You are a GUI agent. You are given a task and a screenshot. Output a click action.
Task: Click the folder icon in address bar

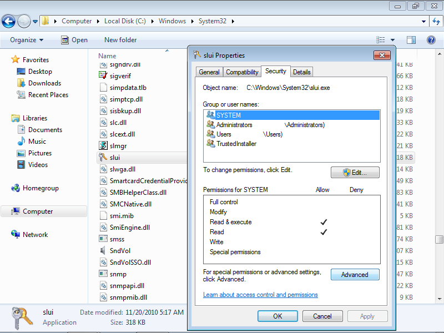45,21
